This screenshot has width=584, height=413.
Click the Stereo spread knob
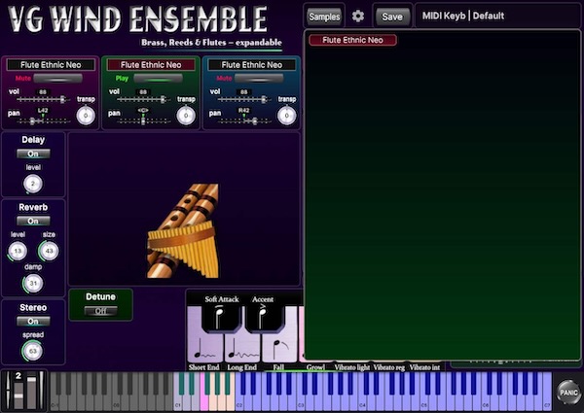33,351
